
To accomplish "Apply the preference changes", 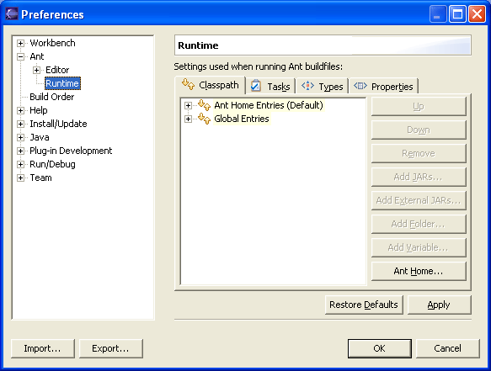I will point(439,305).
